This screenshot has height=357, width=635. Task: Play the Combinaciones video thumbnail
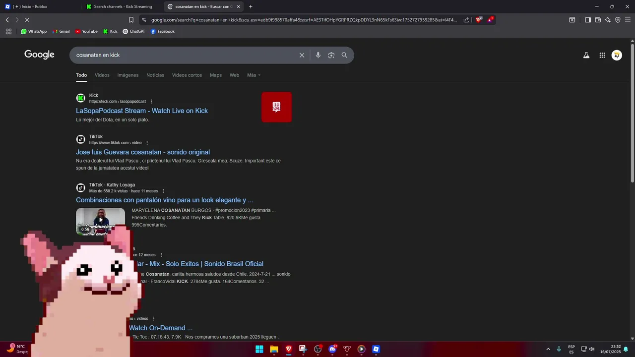point(100,221)
